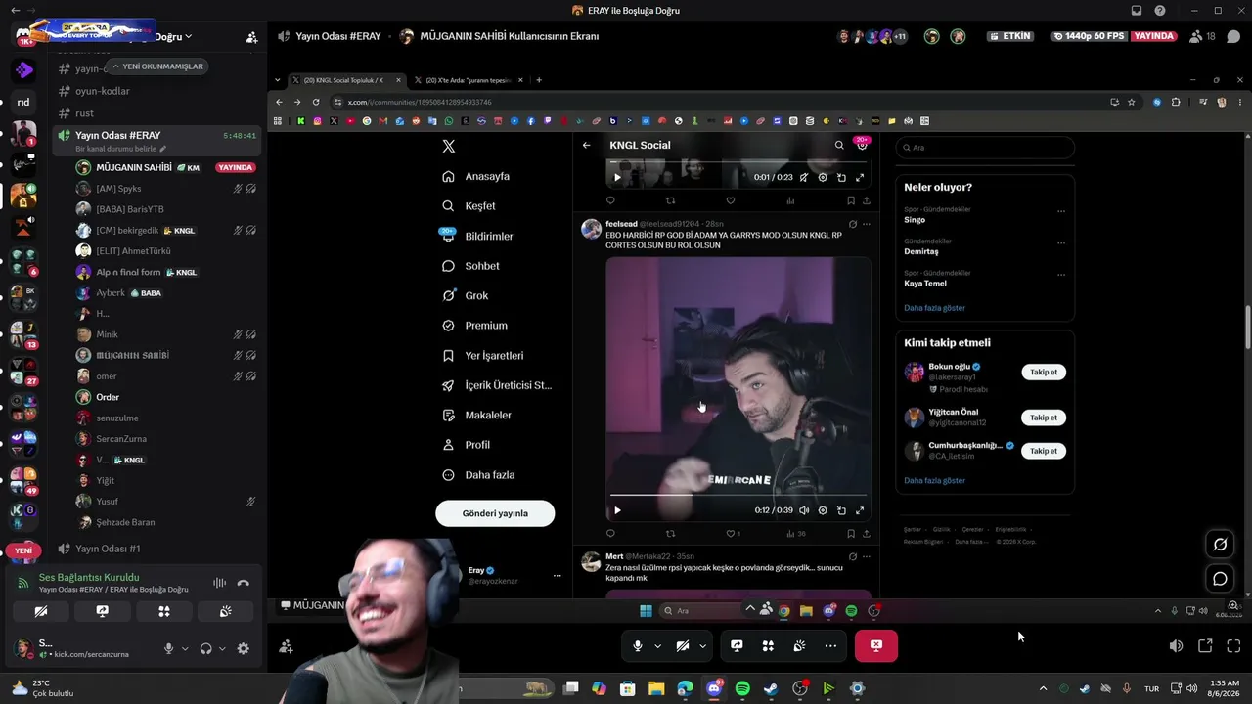Viewport: 1252px width, 704px height.
Task: Jump to new unread messages pill
Action: point(157,66)
